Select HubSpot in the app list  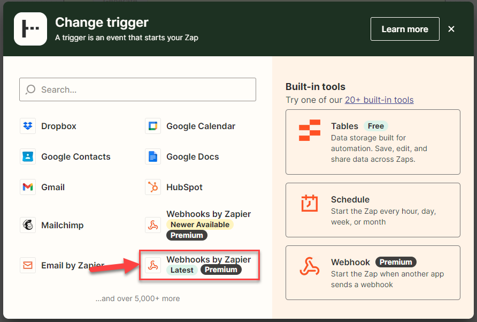point(184,187)
